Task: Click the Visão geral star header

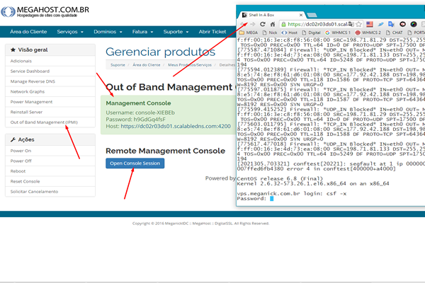Action: coord(50,50)
